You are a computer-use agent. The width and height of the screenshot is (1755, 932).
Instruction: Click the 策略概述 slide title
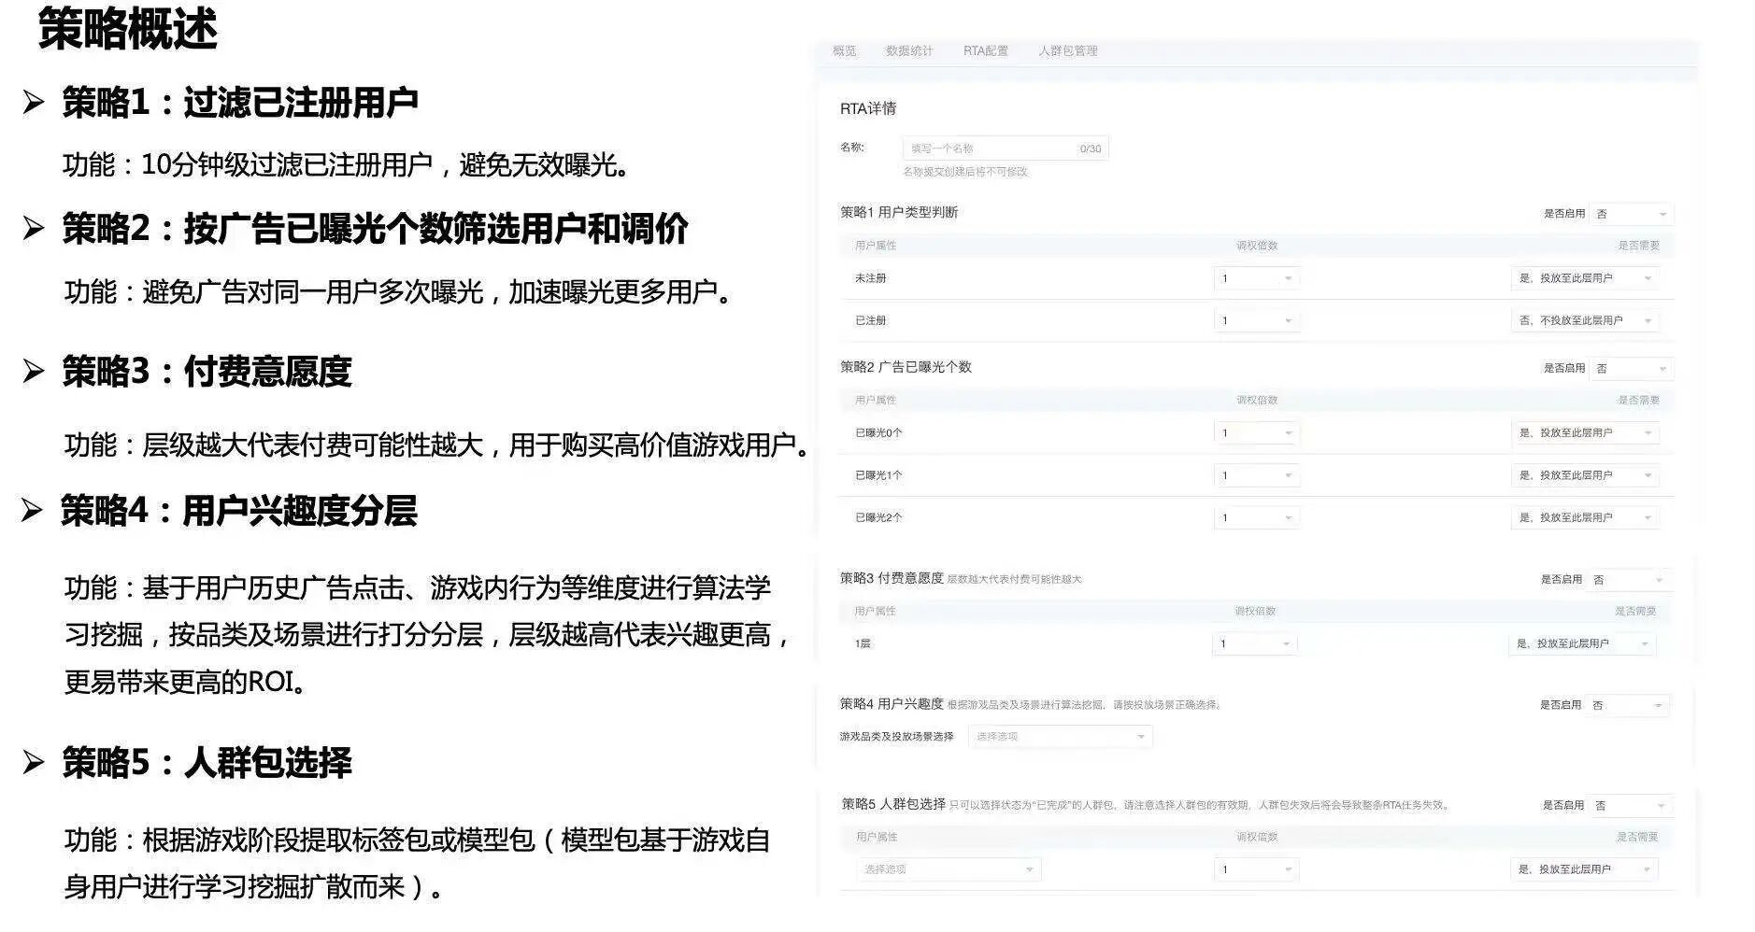[x=128, y=29]
